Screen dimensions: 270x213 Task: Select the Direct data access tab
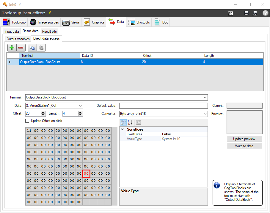(x=46, y=38)
